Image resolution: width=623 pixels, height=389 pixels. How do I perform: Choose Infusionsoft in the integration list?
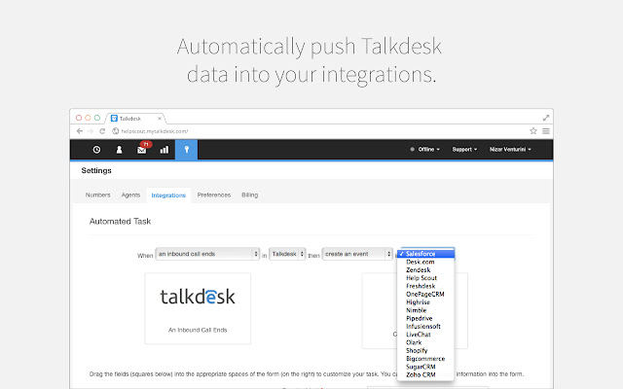[x=425, y=327]
